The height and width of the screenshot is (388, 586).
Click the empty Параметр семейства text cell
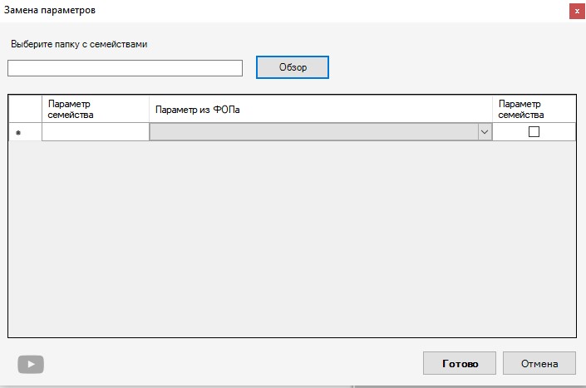tap(95, 132)
